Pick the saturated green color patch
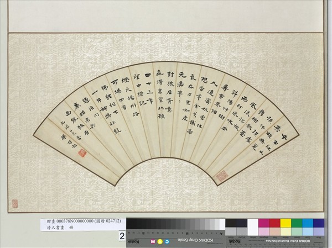332x248 pixels. (297, 223)
